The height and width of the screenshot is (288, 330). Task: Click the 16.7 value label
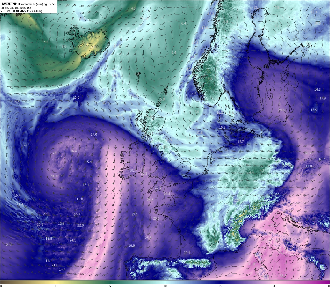coord(322,159)
